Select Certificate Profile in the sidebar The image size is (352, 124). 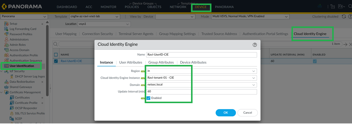(x=26, y=103)
